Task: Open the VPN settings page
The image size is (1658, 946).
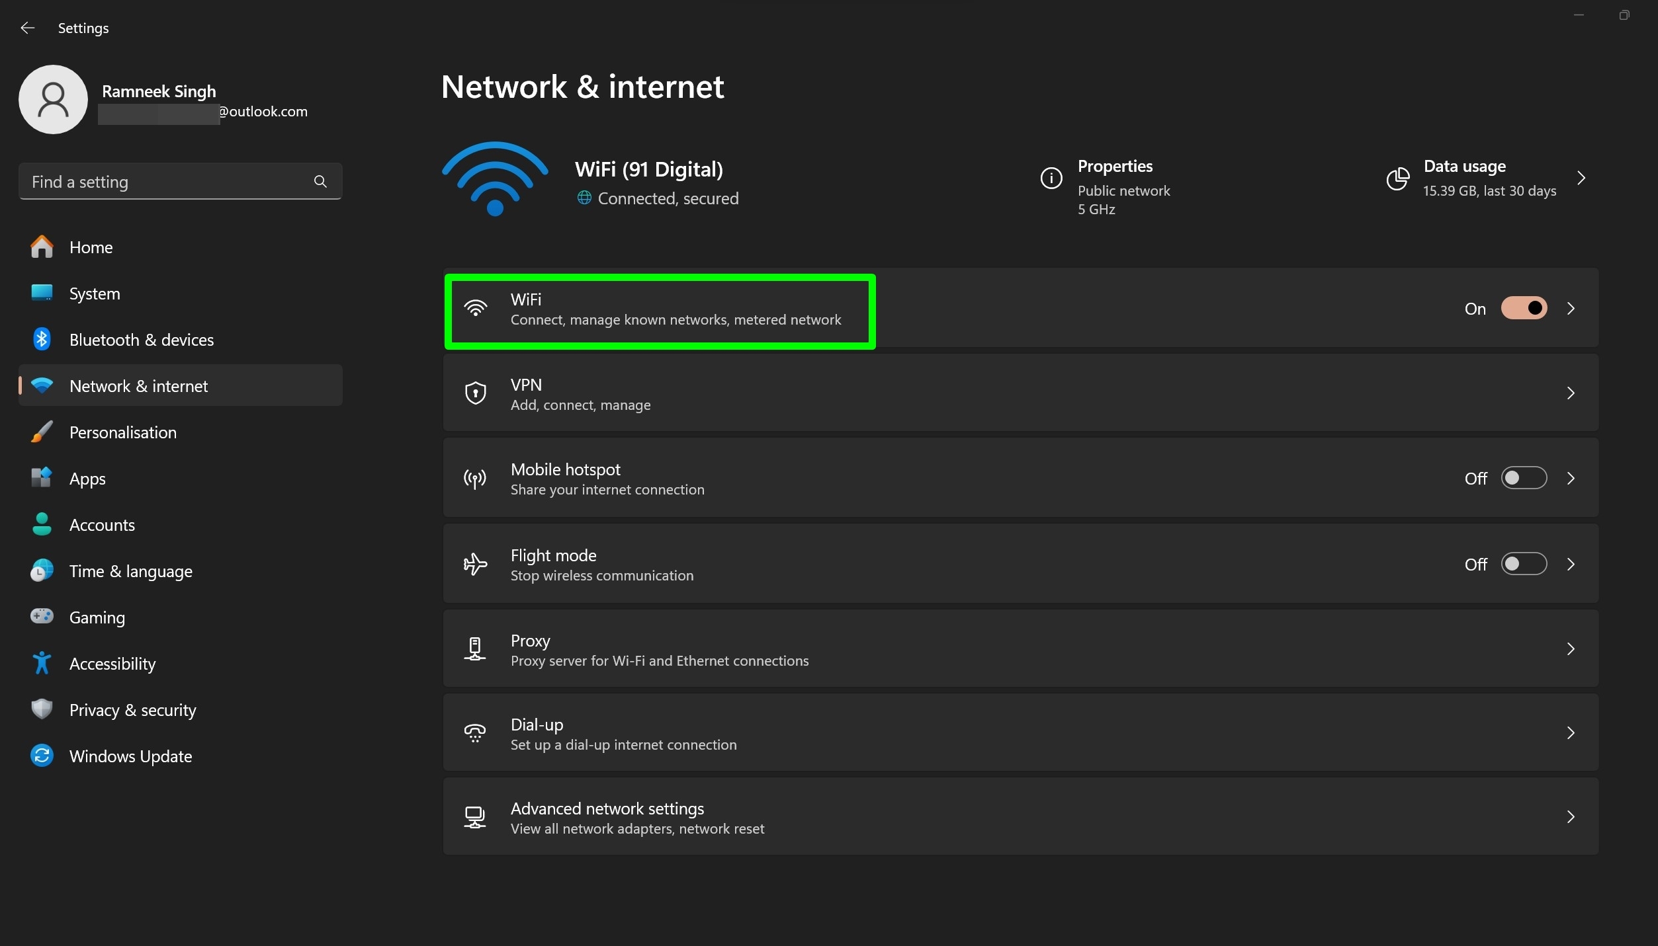Action: coord(1021,393)
